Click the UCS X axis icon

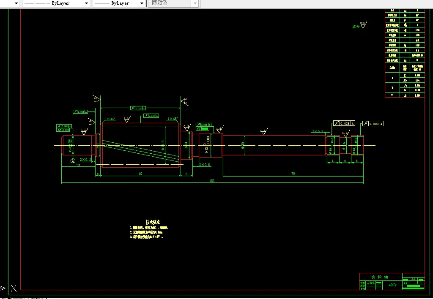(x=14, y=288)
